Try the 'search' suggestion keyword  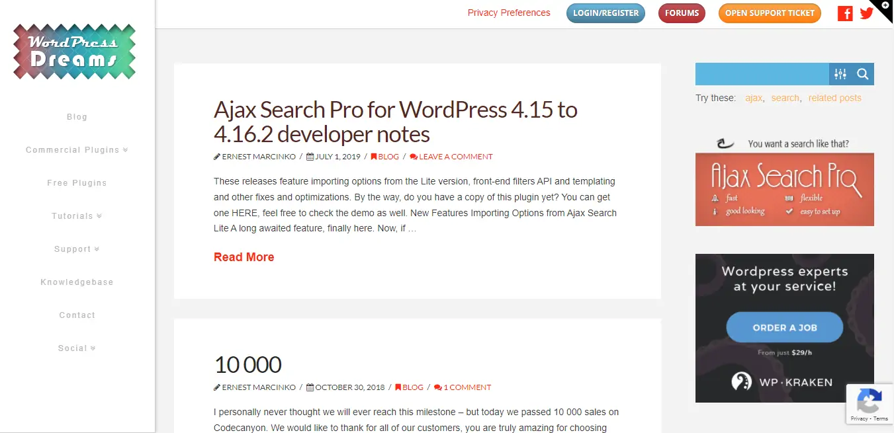click(785, 98)
